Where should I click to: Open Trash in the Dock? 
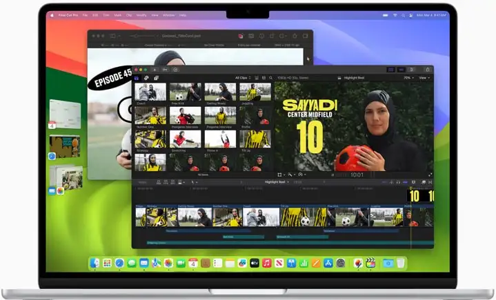click(x=401, y=263)
